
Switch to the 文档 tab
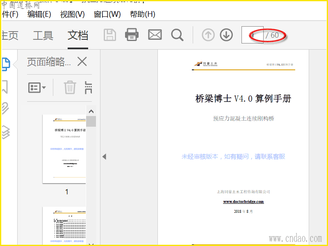pos(78,35)
